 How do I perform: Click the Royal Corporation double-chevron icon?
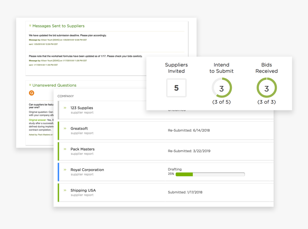coord(65,170)
